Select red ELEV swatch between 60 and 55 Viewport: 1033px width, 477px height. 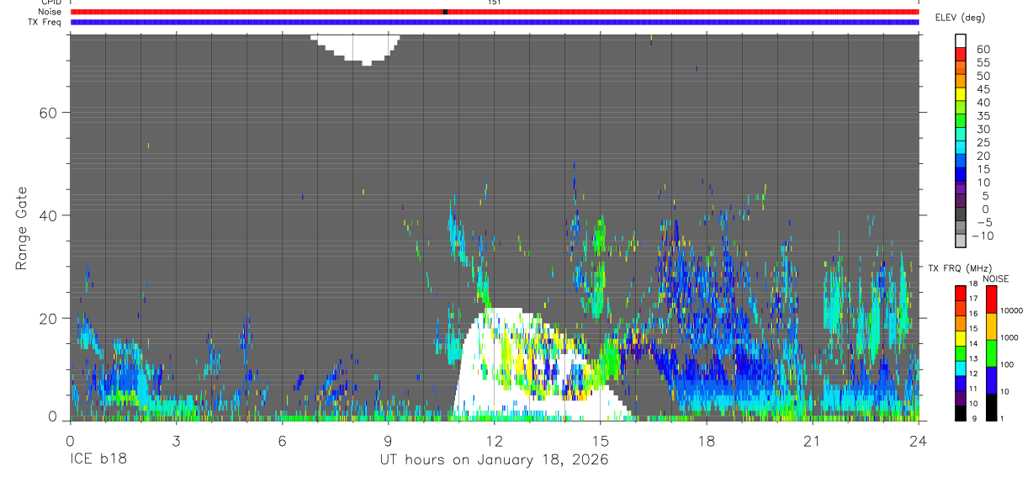pos(961,55)
